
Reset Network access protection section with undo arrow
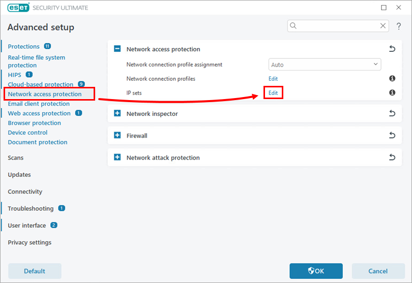tap(392, 49)
